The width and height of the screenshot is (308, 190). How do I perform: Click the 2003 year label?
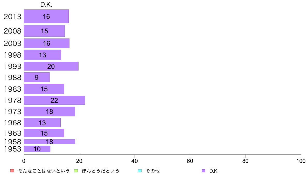12,43
